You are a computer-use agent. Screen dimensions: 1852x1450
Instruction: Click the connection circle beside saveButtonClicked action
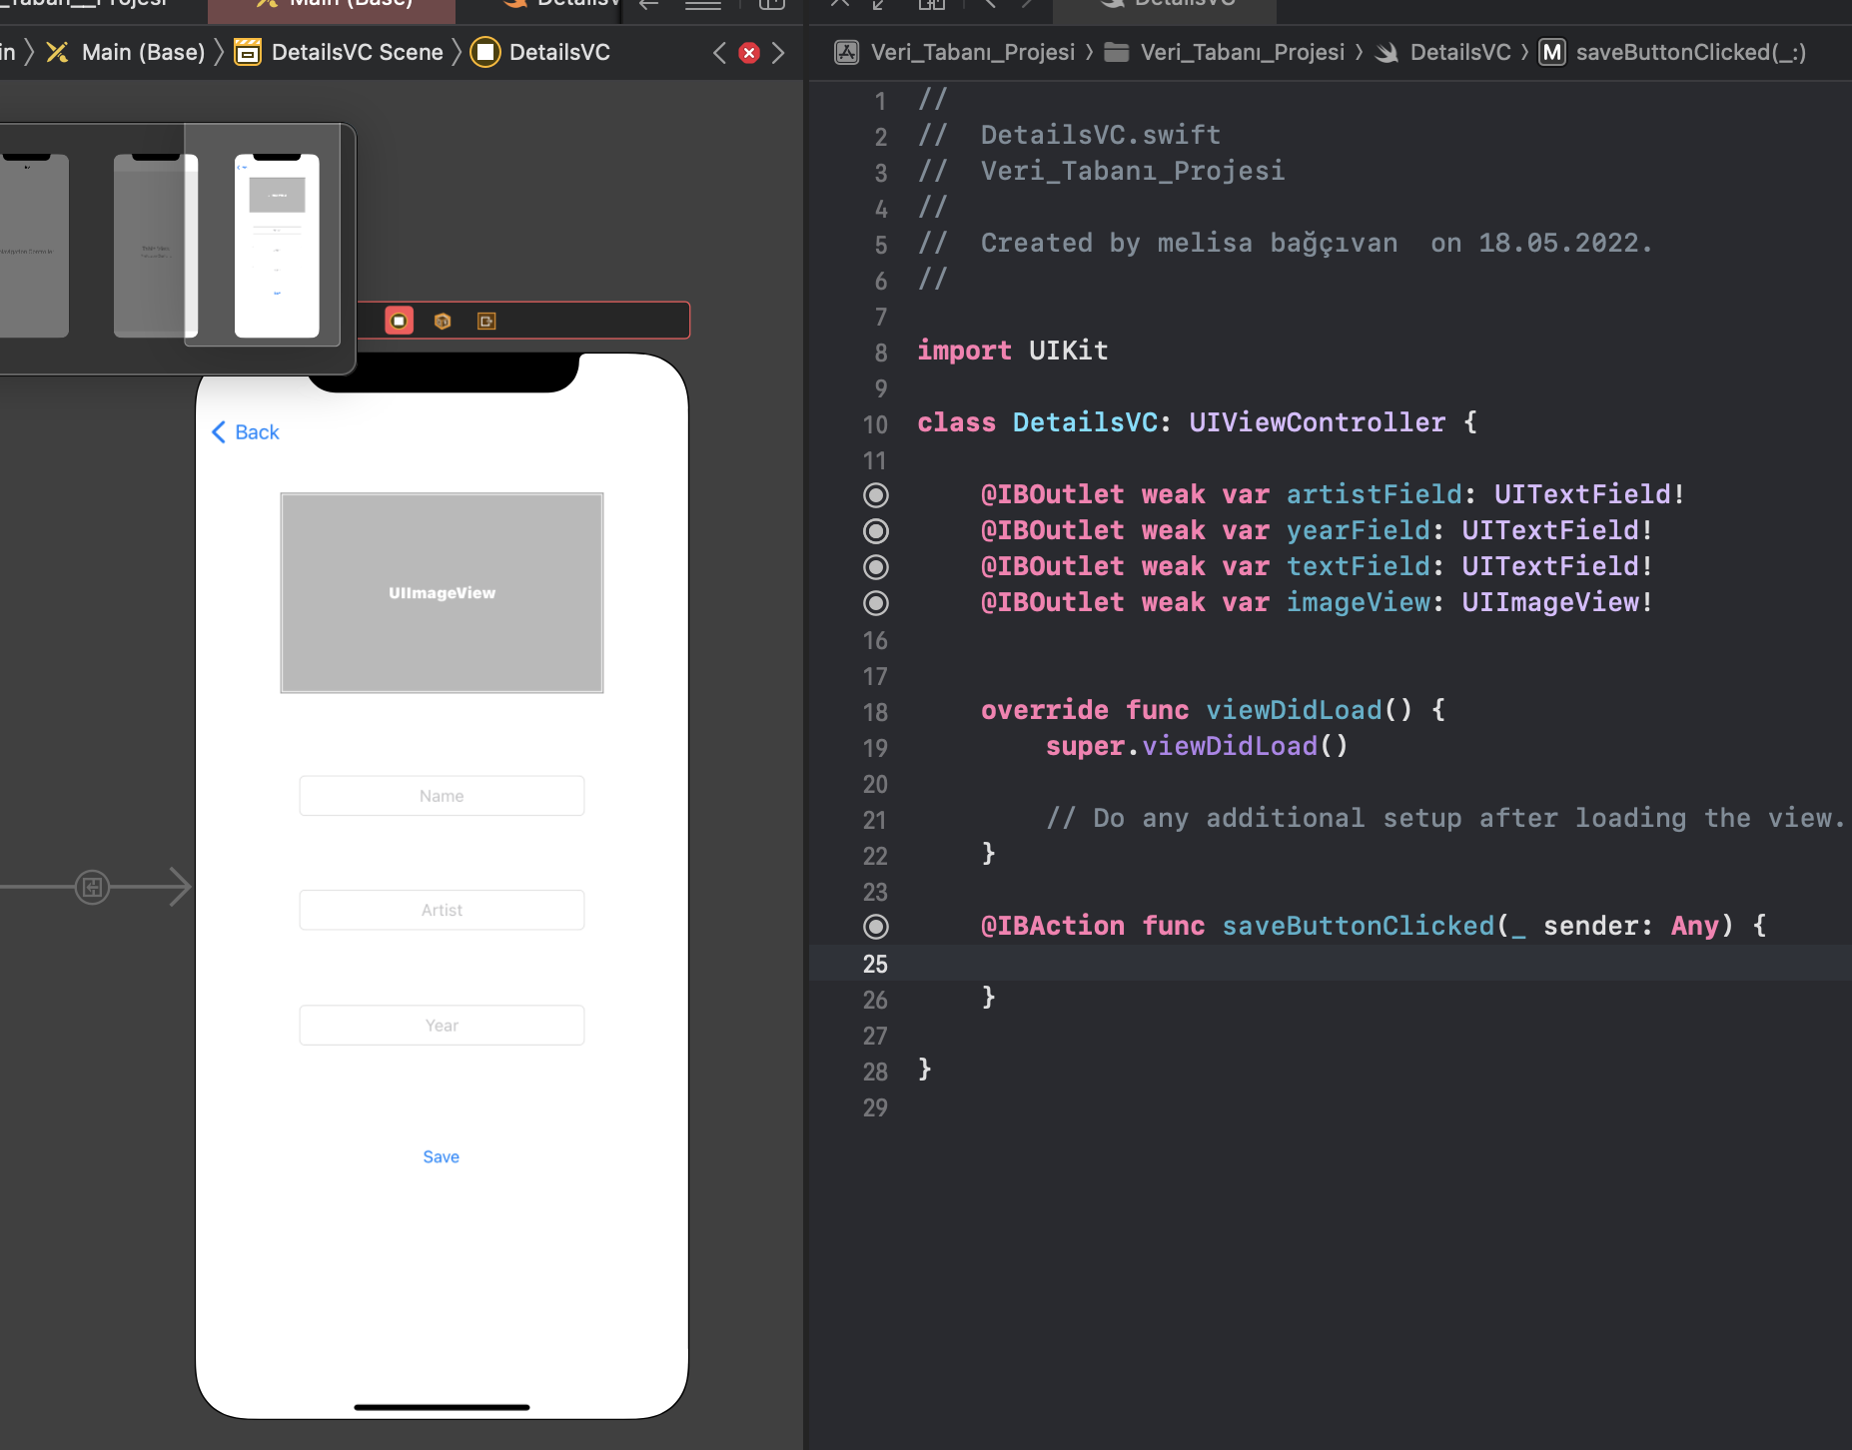pos(876,926)
